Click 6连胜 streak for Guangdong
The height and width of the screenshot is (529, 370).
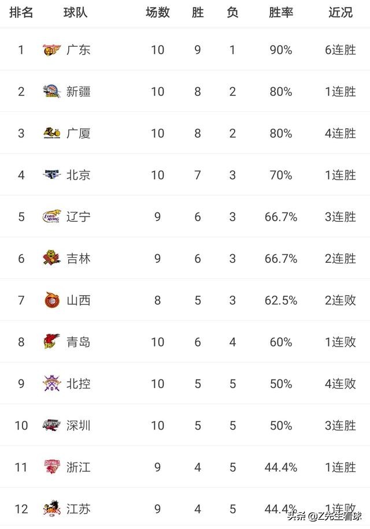[x=341, y=50]
